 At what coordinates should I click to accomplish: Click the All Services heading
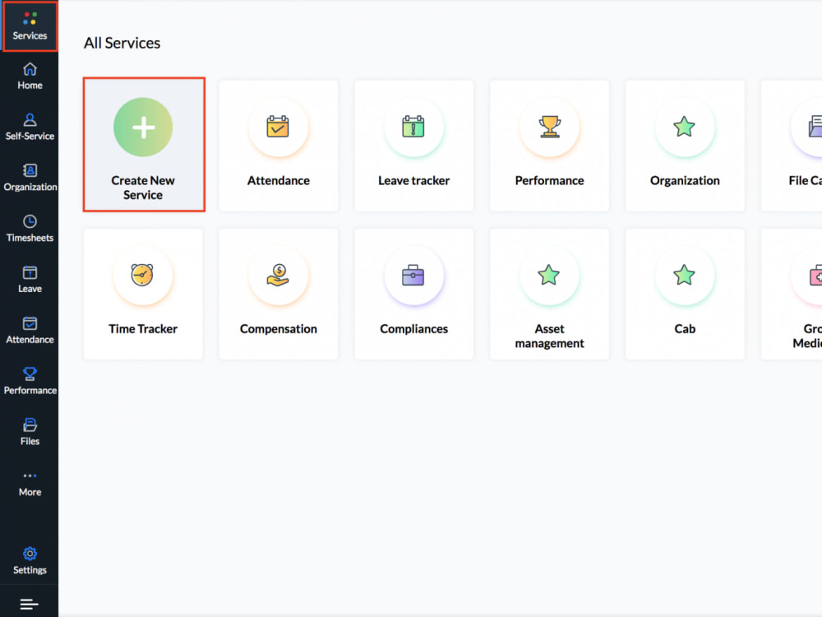pyautogui.click(x=122, y=43)
